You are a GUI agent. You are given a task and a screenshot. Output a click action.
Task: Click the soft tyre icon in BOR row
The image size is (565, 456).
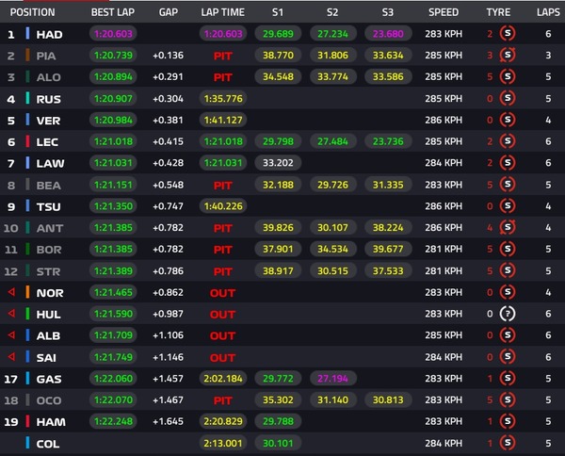tap(508, 249)
